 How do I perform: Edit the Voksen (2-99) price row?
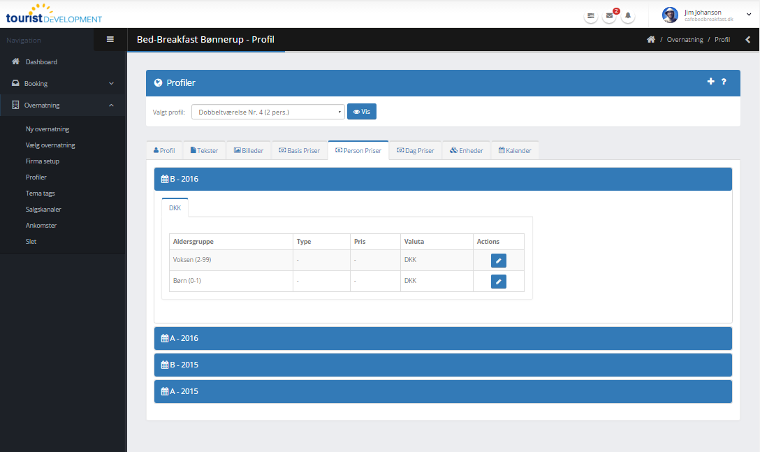tap(498, 261)
